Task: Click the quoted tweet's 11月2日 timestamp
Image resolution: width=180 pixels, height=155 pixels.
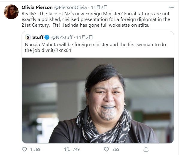Action: tap(84, 37)
